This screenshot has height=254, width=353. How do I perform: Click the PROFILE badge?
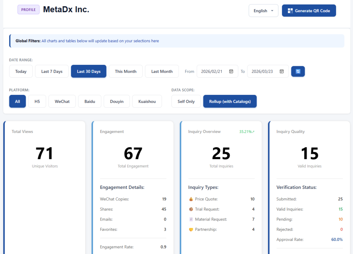click(28, 10)
